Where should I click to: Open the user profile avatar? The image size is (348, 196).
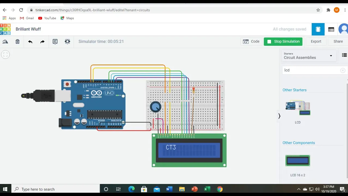[344, 29]
